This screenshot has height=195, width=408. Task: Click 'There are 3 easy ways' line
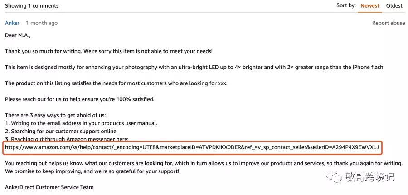(x=55, y=115)
